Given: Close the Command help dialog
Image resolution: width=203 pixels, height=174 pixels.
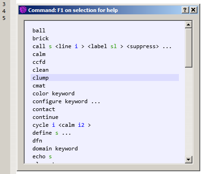Looking at the screenshot, I should coord(193,10).
